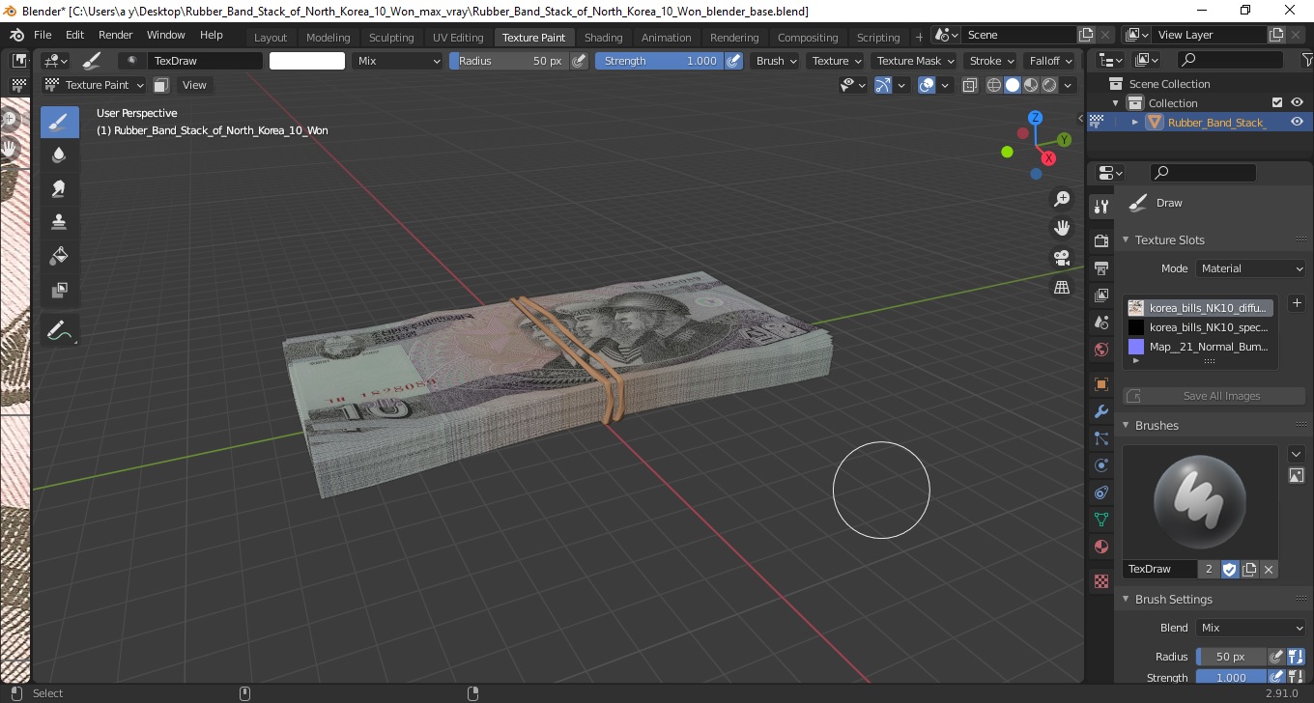Click the viewport pan hand gizmo
Screen dimensions: 1314x703
[1062, 229]
